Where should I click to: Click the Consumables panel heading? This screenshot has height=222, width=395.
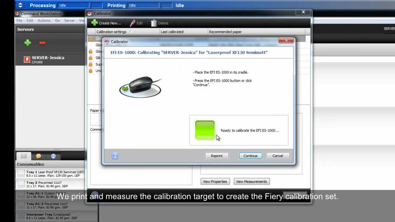[x=31, y=164]
